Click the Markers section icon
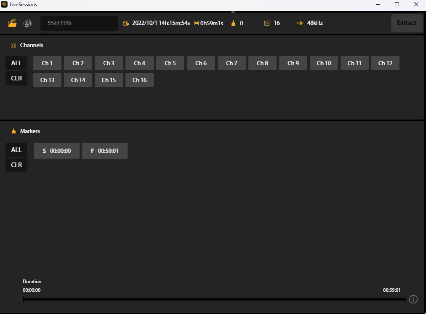Image resolution: width=426 pixels, height=314 pixels. [13, 131]
